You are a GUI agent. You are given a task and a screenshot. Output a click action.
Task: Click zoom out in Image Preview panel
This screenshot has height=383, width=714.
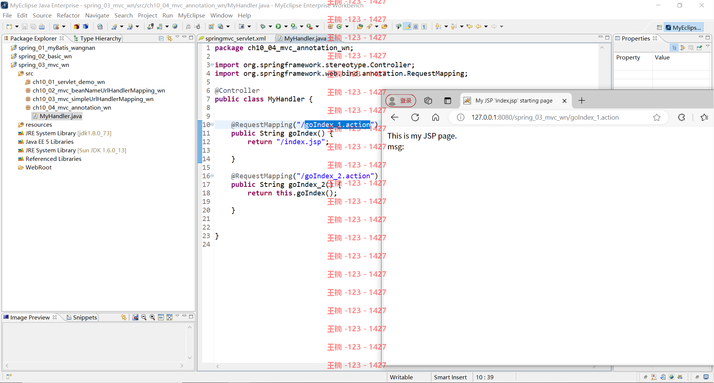(144, 317)
